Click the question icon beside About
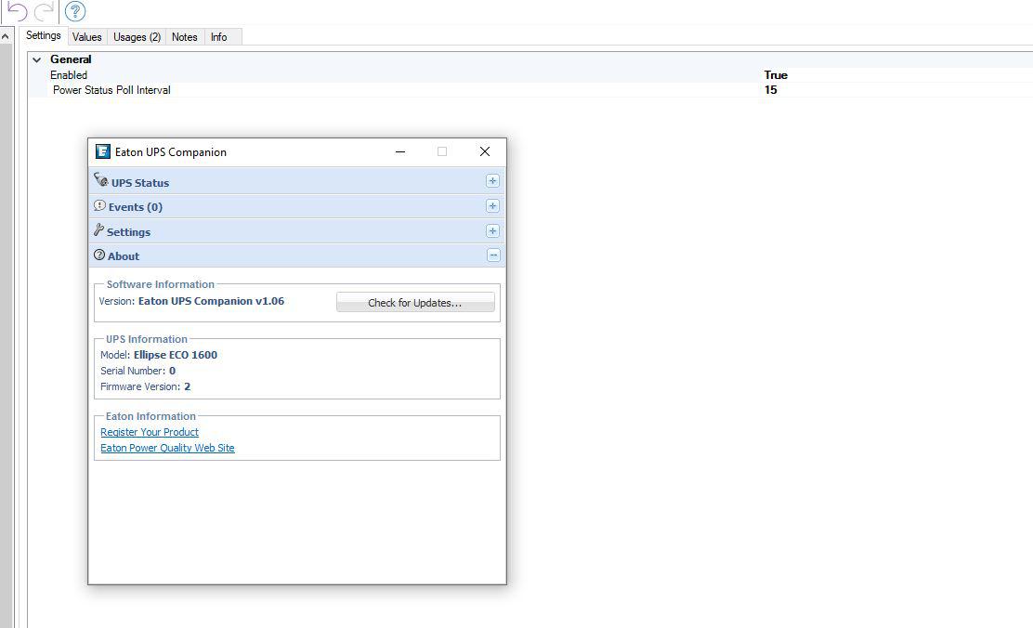This screenshot has width=1033, height=628. click(x=99, y=255)
